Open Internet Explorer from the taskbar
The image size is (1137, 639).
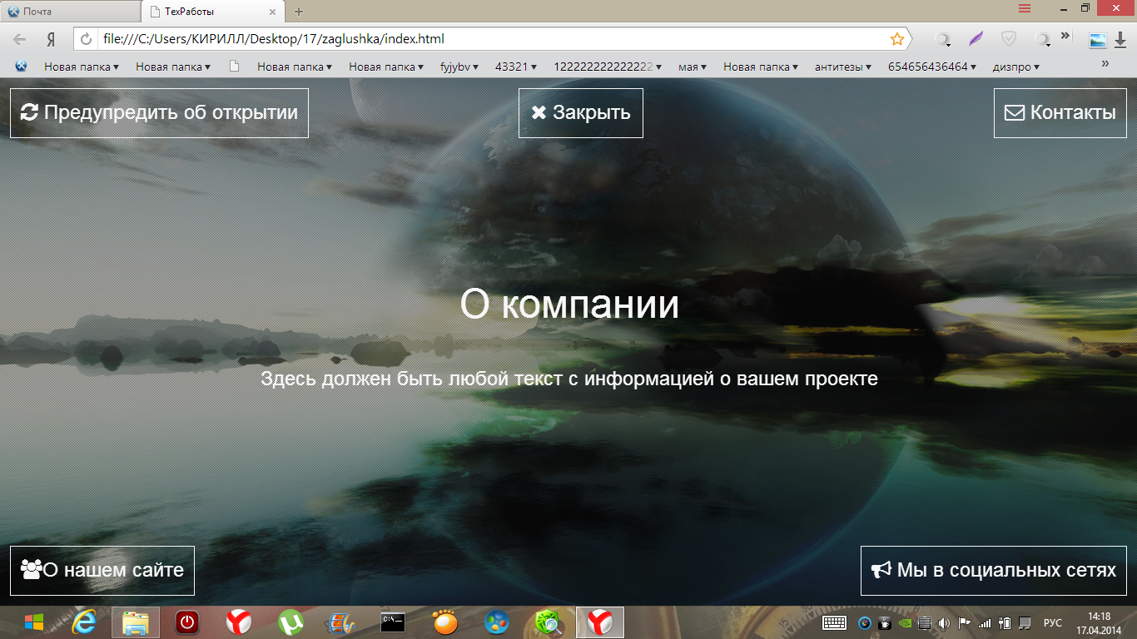coord(84,622)
